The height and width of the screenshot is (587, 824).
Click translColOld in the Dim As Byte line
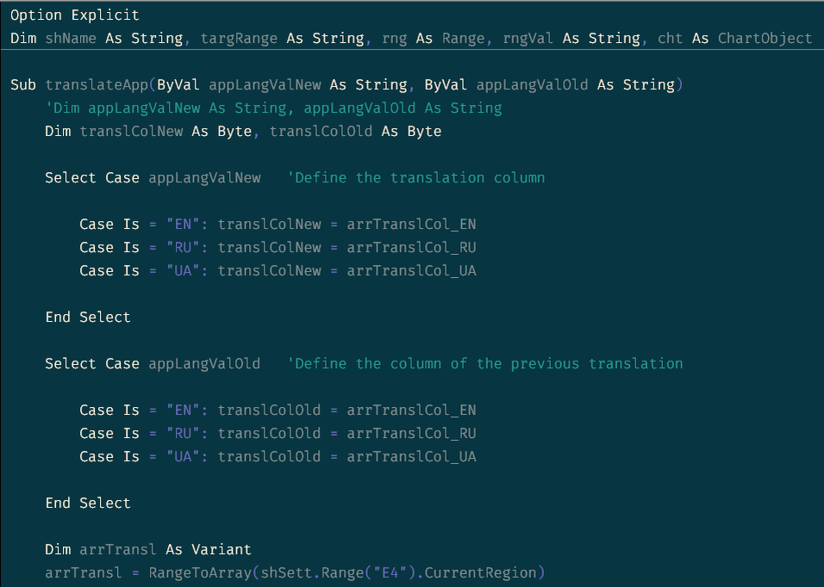pyautogui.click(x=321, y=131)
